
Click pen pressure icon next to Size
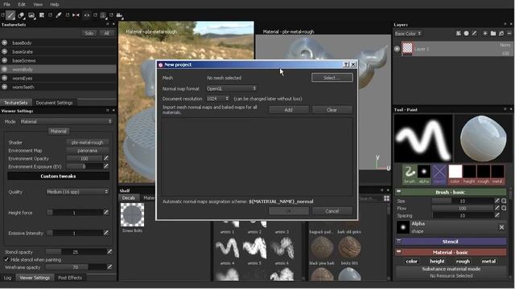[497, 201]
